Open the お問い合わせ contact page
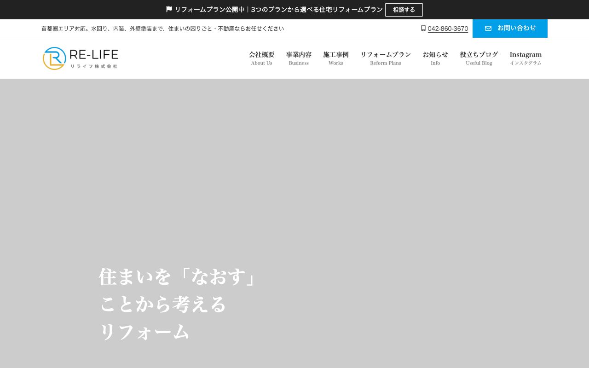Viewport: 589px width, 368px height. coord(510,28)
